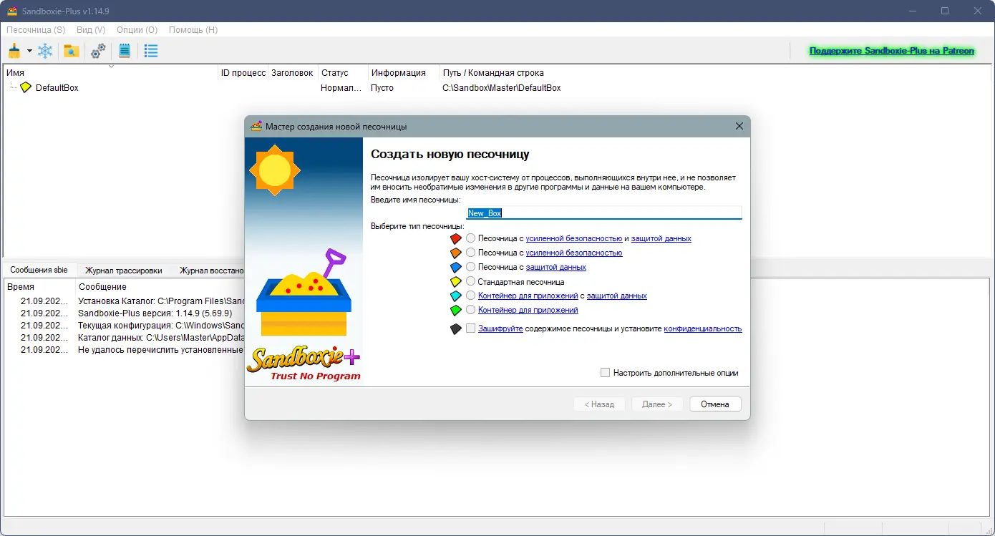Select the plain Контейнер для приложений radio

pos(470,309)
